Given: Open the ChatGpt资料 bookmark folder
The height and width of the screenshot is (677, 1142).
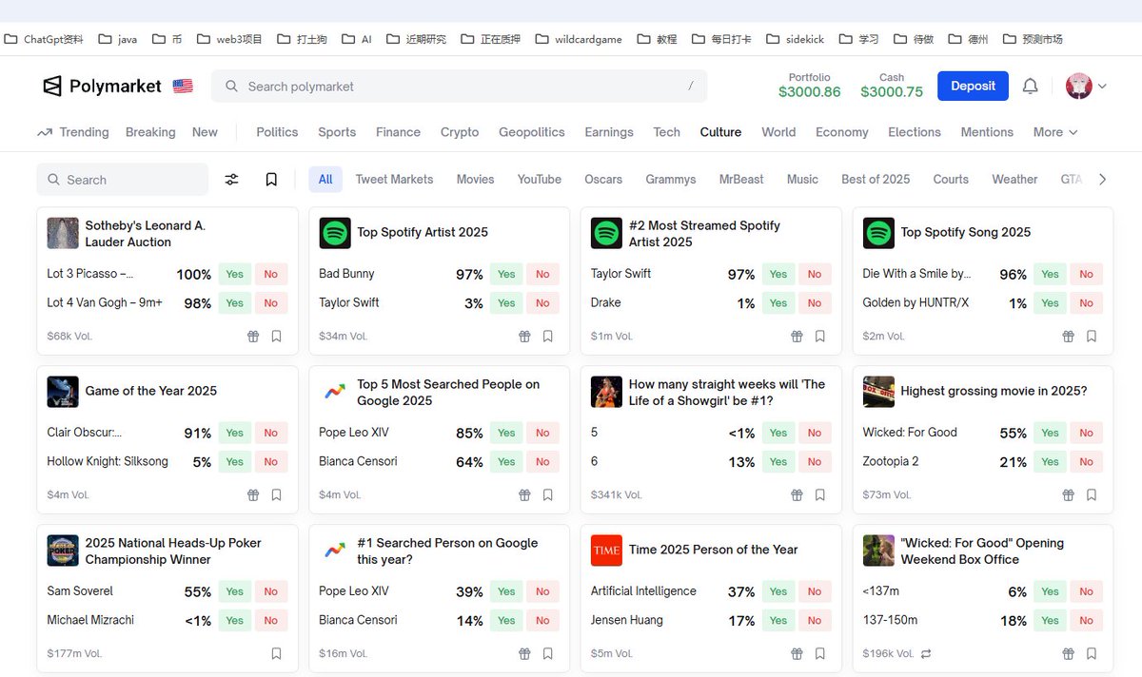Looking at the screenshot, I should point(44,39).
